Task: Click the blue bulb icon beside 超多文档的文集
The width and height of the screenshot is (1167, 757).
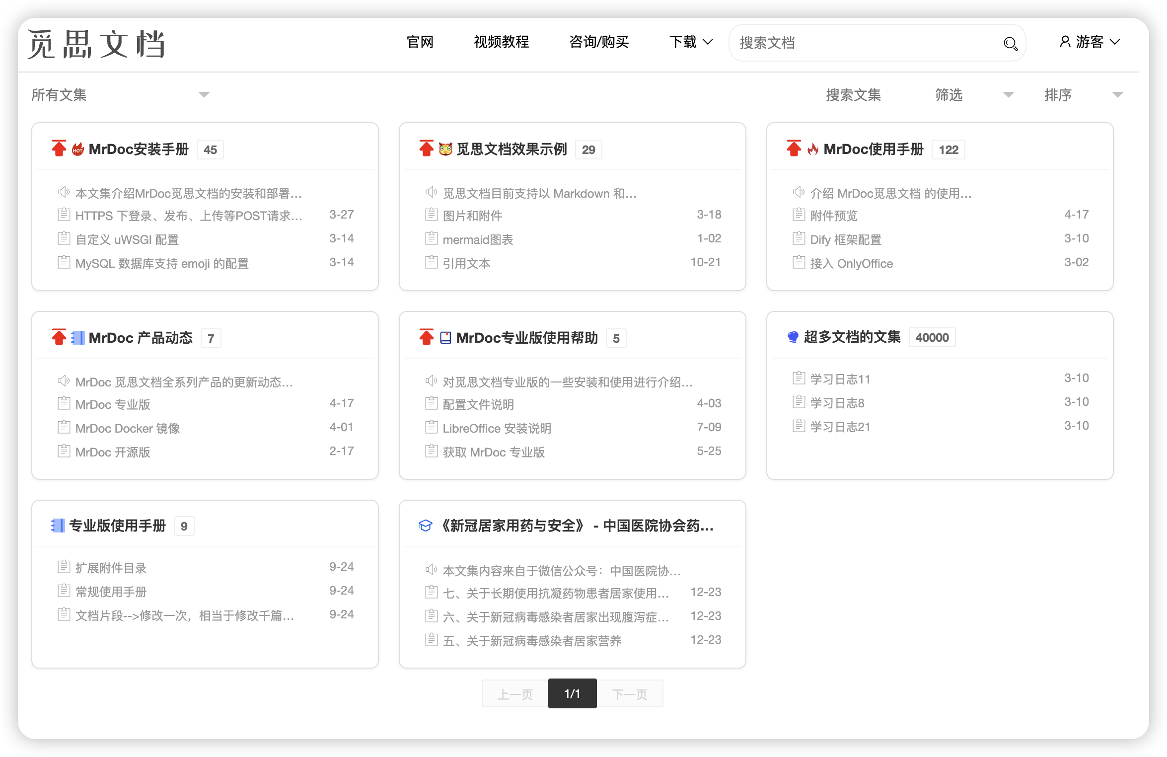Action: pyautogui.click(x=793, y=337)
